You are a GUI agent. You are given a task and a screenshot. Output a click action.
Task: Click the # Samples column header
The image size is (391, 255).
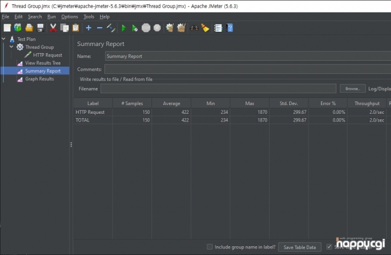click(x=132, y=103)
